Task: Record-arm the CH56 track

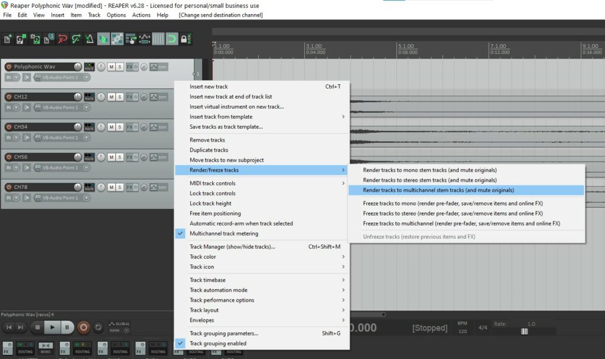Action: coord(8,157)
